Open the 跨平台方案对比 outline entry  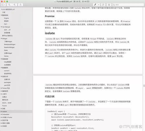(8, 36)
